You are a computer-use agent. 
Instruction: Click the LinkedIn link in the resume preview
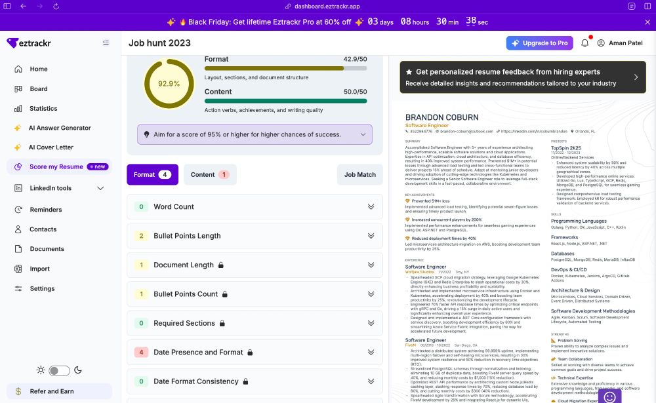point(532,131)
